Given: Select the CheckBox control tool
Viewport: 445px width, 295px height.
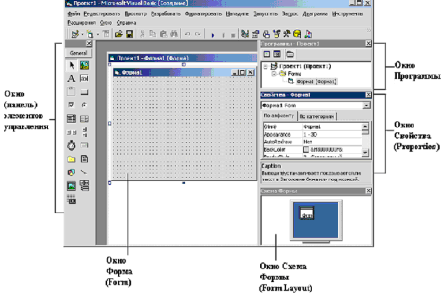Looking at the screenshot, I should coord(71,105).
